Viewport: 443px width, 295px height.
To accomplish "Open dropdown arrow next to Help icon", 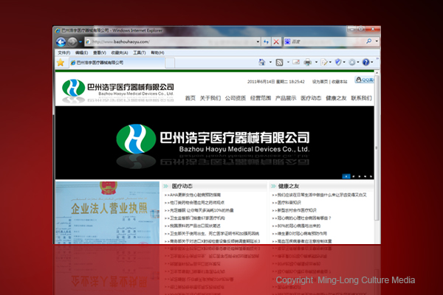I will point(372,62).
